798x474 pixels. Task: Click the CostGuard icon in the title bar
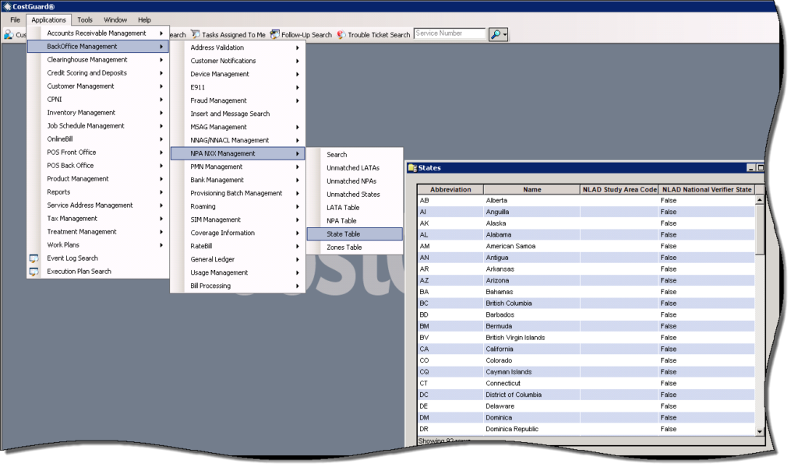(6, 5)
